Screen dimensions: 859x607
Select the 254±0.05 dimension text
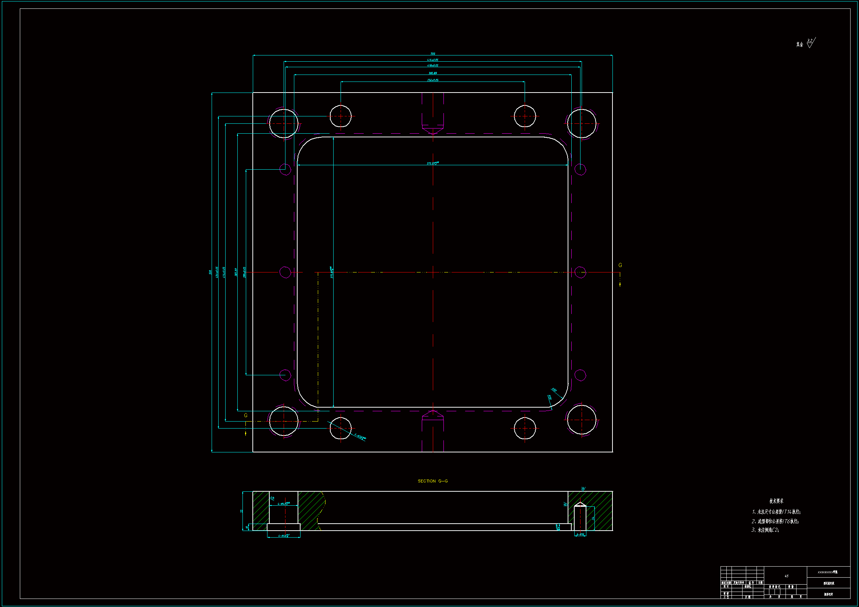tap(432, 80)
